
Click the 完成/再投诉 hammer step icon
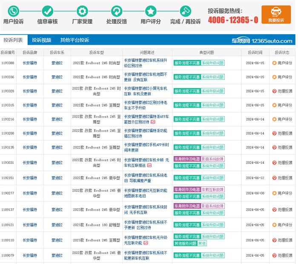click(185, 11)
